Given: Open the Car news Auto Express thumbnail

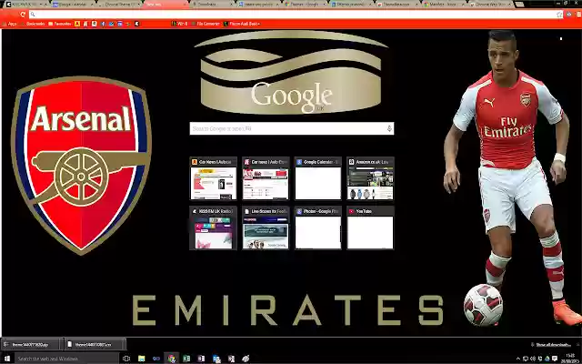Looking at the screenshot, I should pos(266,178).
